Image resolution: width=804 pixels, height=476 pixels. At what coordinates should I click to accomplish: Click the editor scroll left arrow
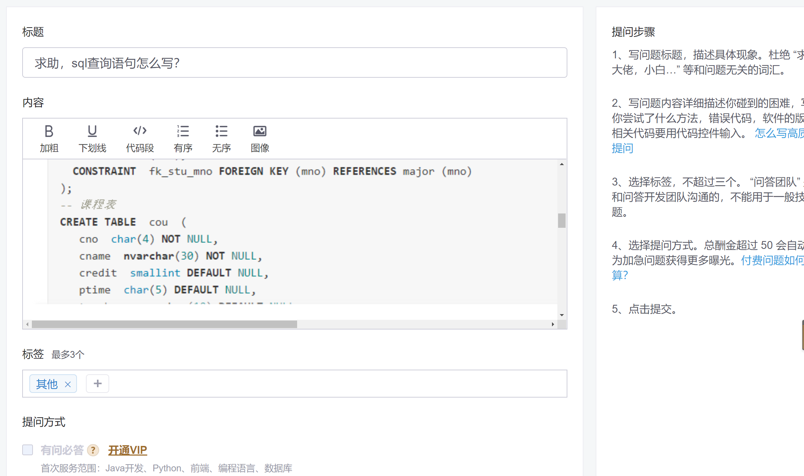click(x=27, y=324)
